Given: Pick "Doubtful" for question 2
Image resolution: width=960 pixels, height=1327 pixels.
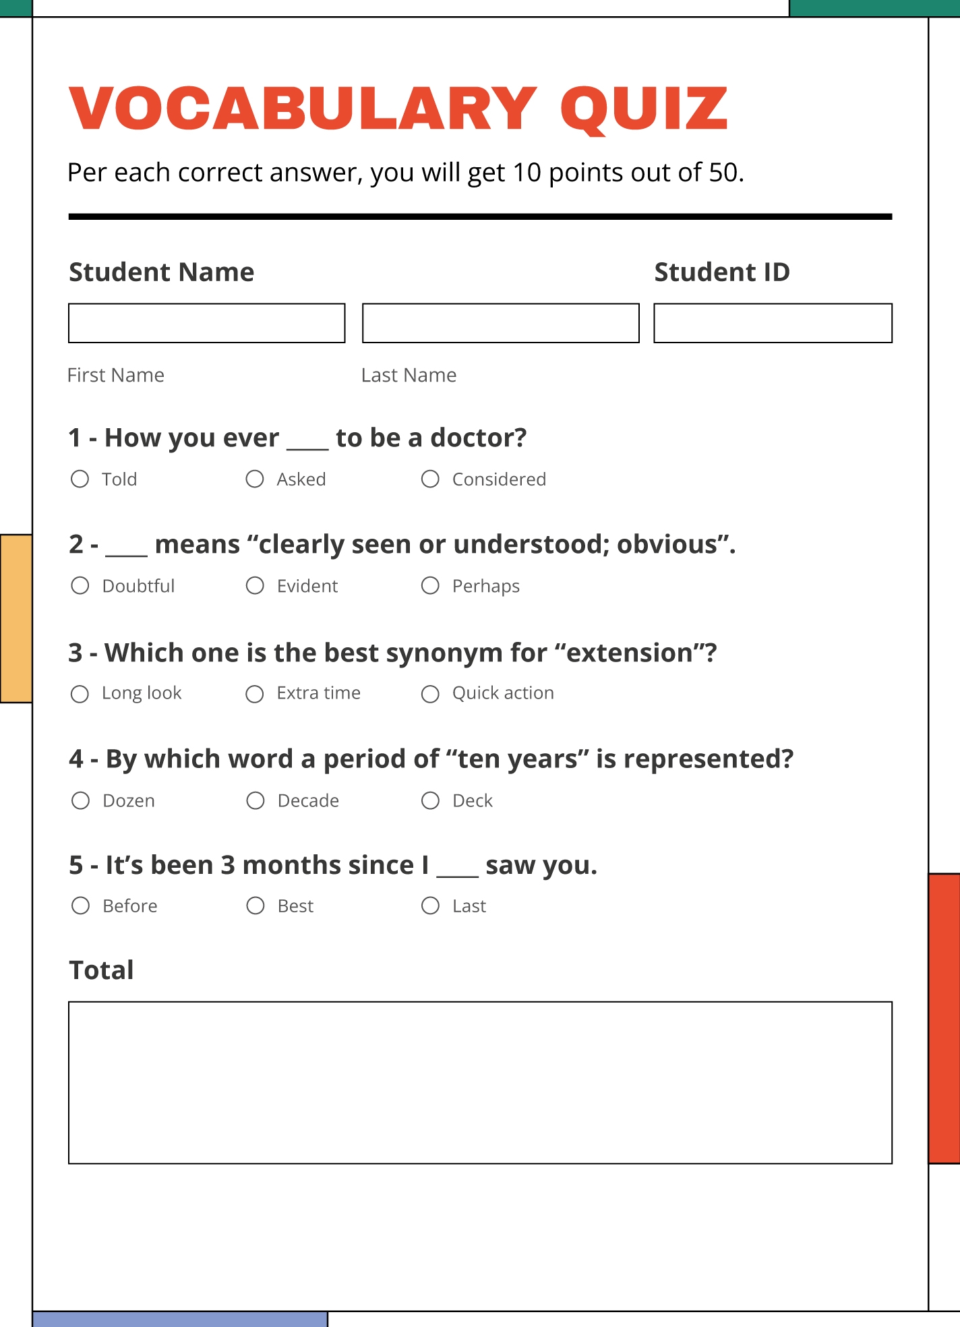Looking at the screenshot, I should pos(80,586).
